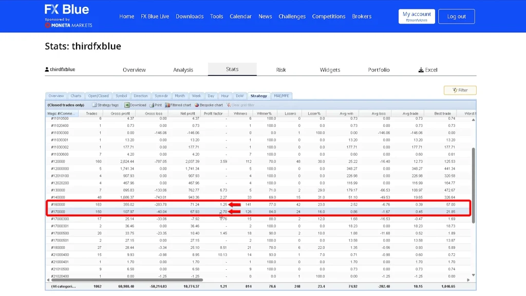Image resolution: width=526 pixels, height=296 pixels.
Task: Open the Downloads menu
Action: click(190, 16)
